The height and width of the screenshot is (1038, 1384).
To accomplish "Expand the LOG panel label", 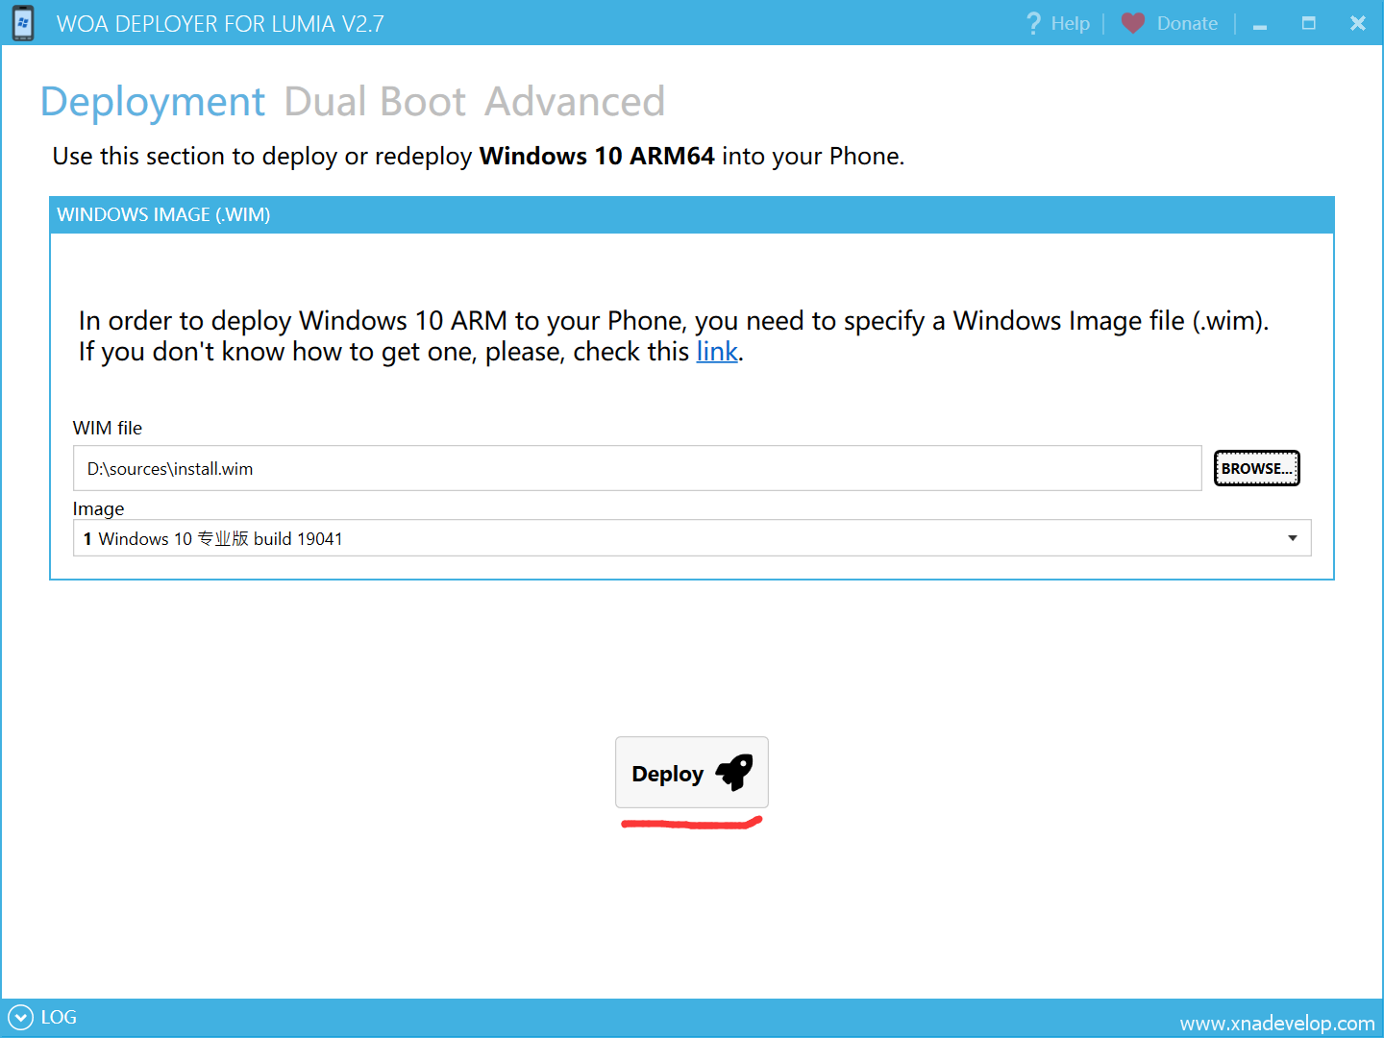I will [x=59, y=1017].
